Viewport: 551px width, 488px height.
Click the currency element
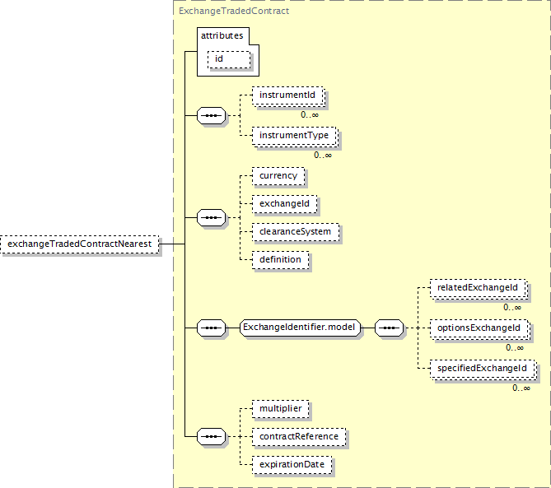click(x=278, y=176)
